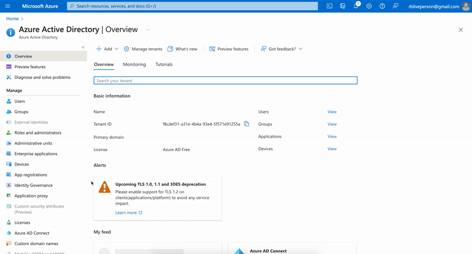Image resolution: width=472 pixels, height=254 pixels.
Task: Click View link for Groups
Action: click(x=332, y=124)
